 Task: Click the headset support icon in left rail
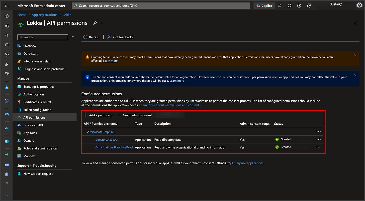point(7,183)
